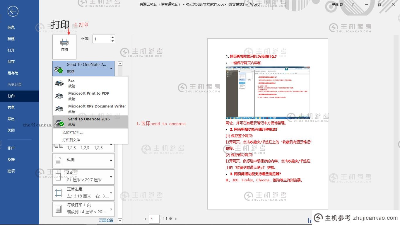Click the user name 中源 魏

[337, 4]
